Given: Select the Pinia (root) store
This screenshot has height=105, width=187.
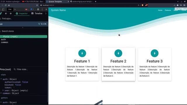Looking at the screenshot, I should tap(24, 36).
